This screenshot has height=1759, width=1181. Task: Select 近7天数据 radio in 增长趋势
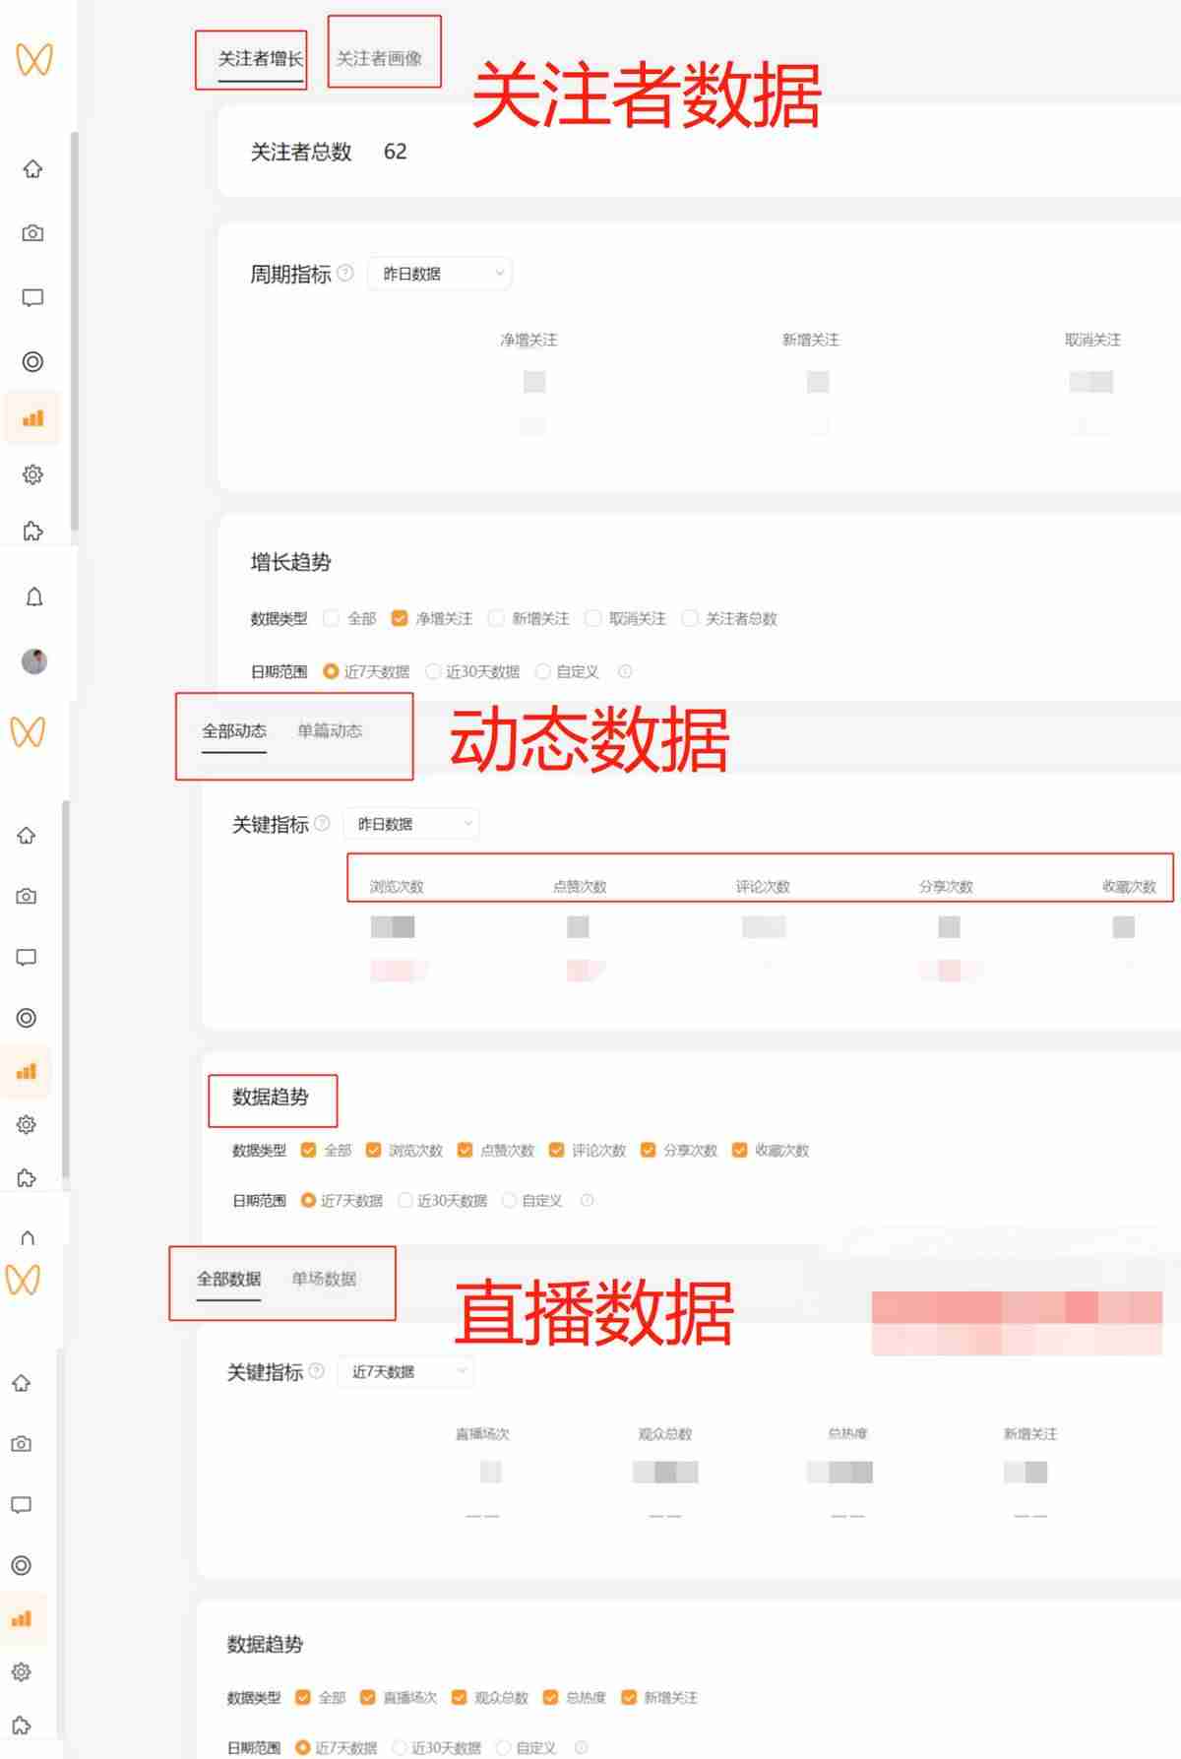[x=331, y=671]
